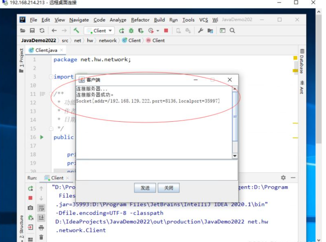
Task: Rerun Client with the toolbar run icon
Action: point(122,31)
